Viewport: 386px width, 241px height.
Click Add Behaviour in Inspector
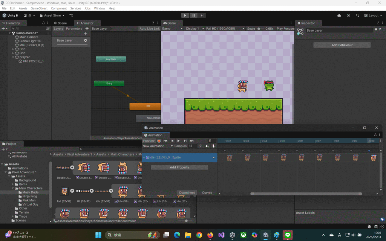point(342,45)
